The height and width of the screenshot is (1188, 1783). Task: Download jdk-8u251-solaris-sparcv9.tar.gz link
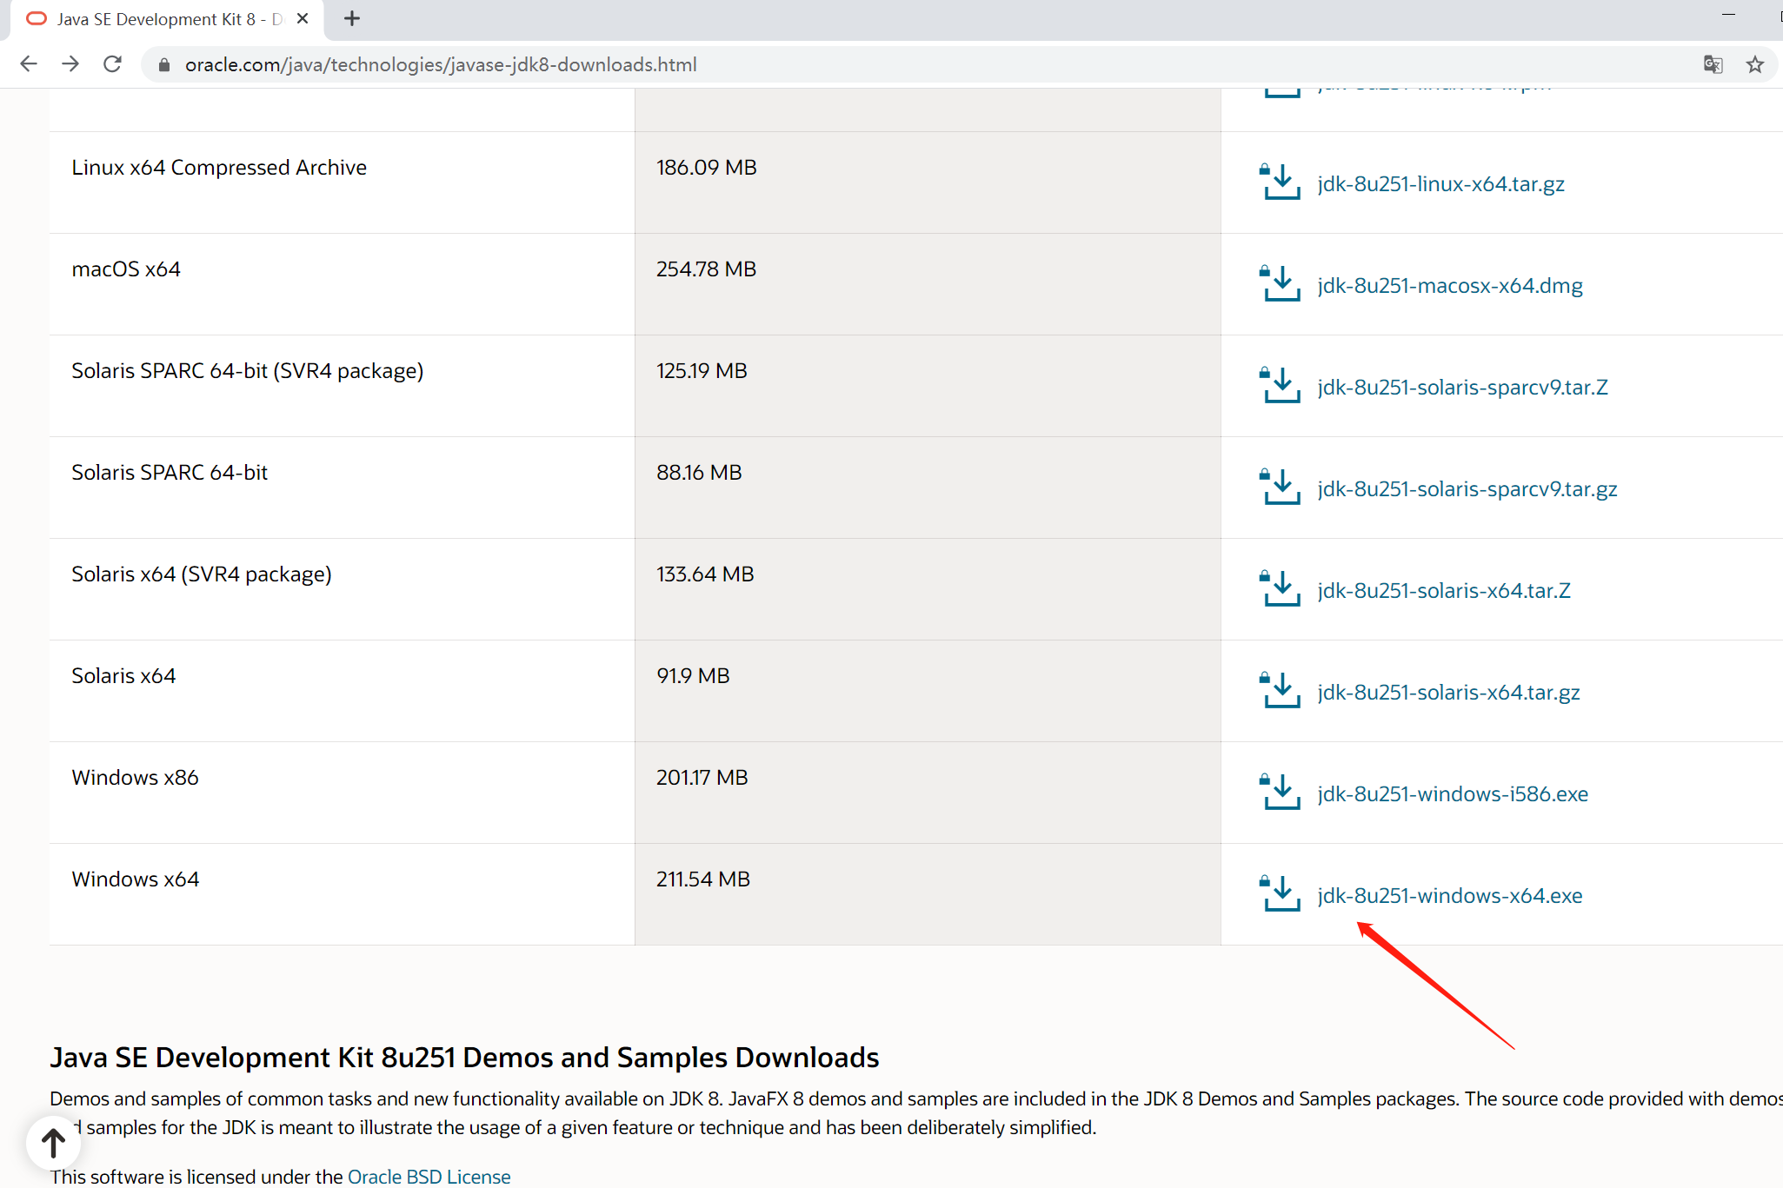click(1467, 488)
